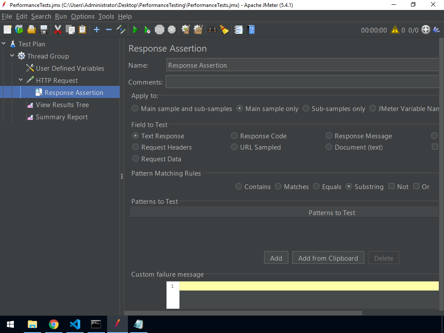Start the test with the green play icon
The height and width of the screenshot is (333, 444).
135,29
